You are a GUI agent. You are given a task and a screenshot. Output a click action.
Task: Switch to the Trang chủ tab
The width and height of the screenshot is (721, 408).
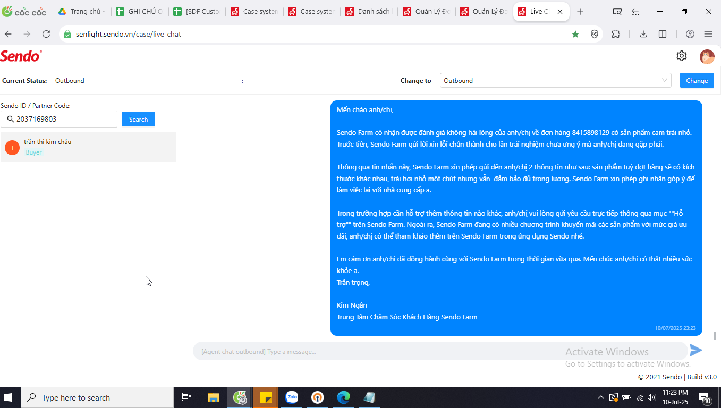point(81,12)
